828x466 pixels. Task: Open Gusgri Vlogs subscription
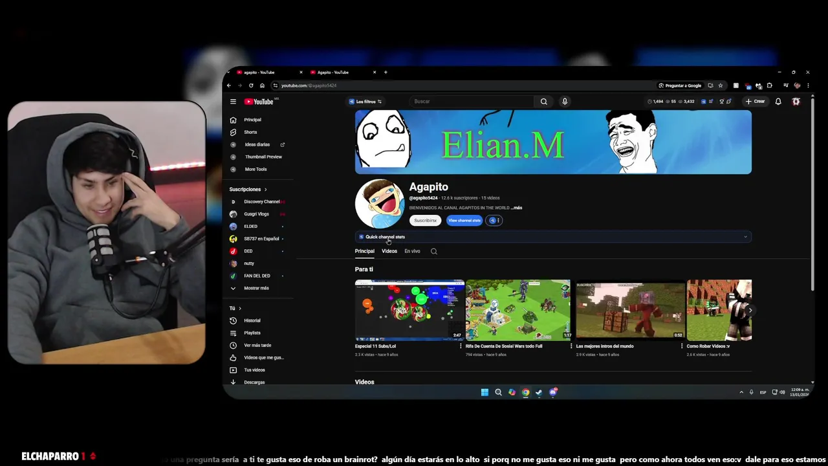[256, 214]
